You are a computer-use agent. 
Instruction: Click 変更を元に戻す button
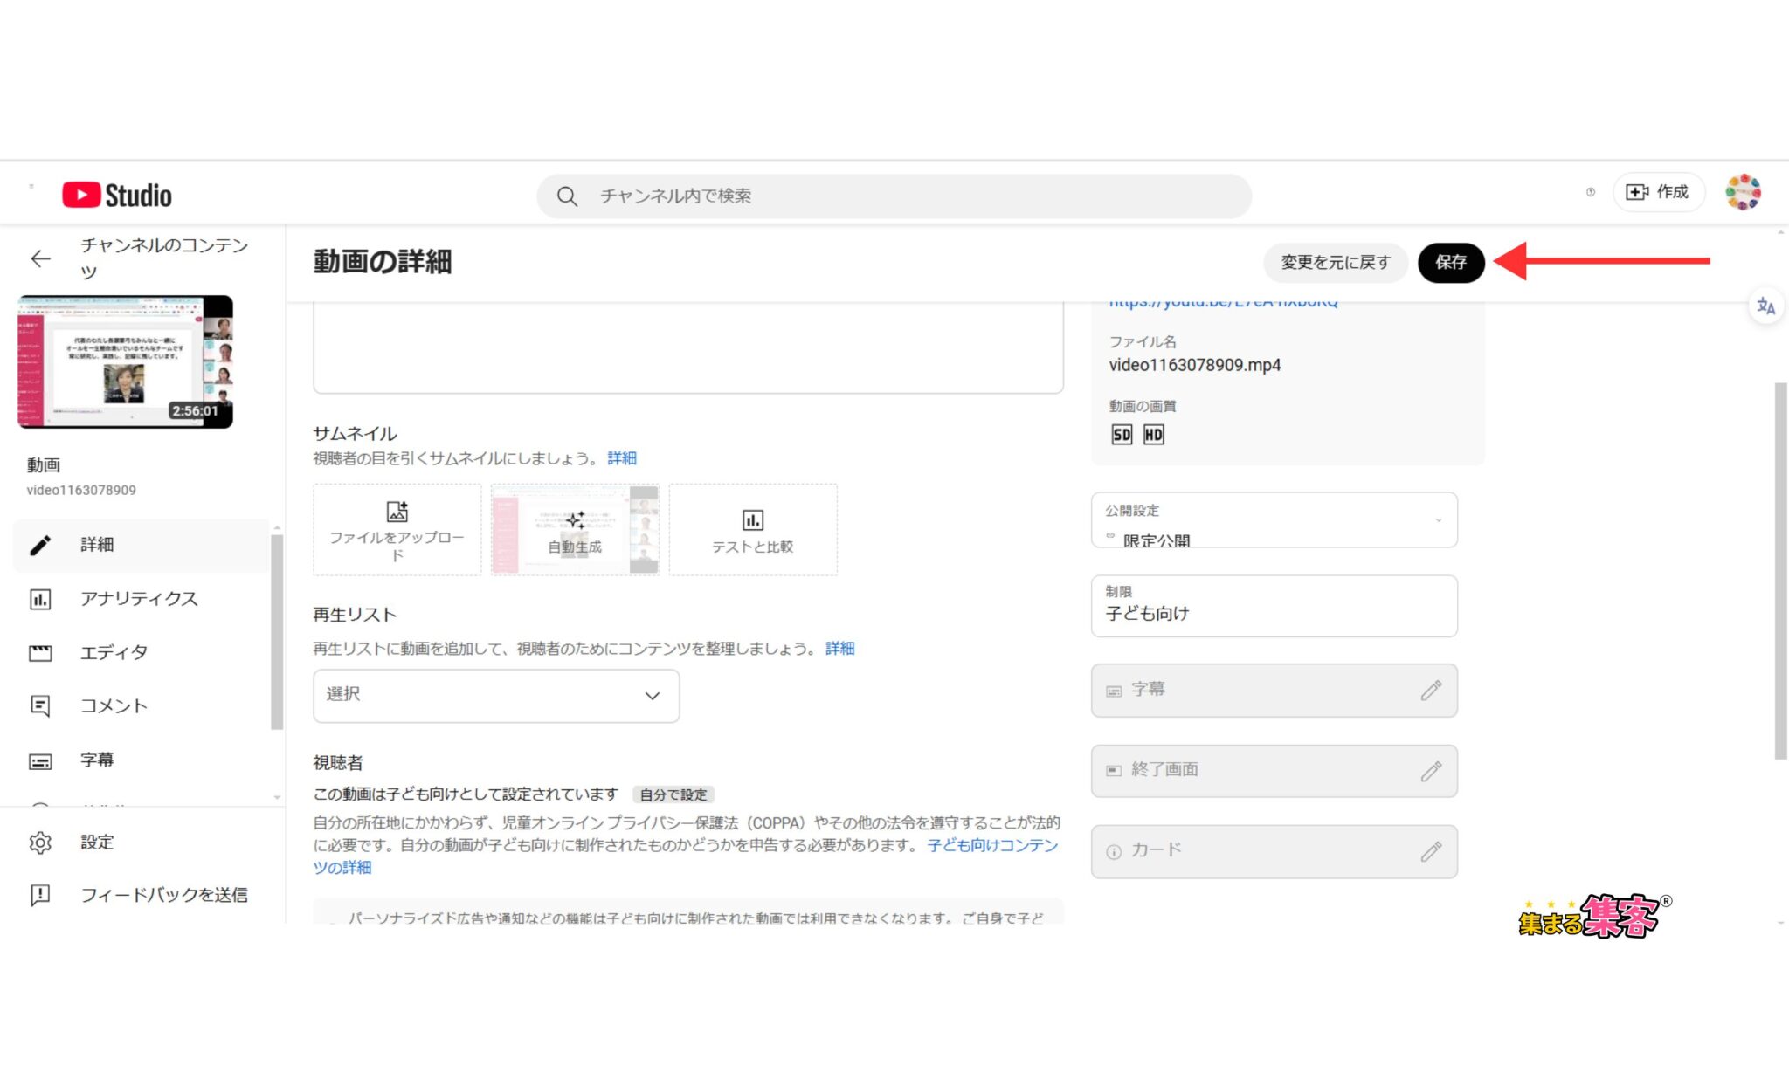[x=1336, y=262]
